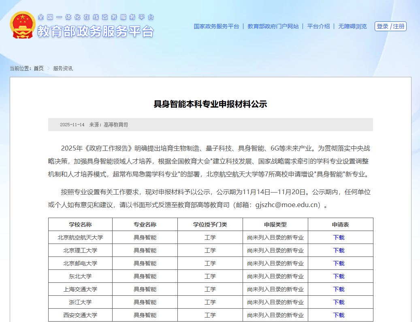This screenshot has width=420, height=322.
Task: Go to 平台介绍 page
Action: pos(318,26)
